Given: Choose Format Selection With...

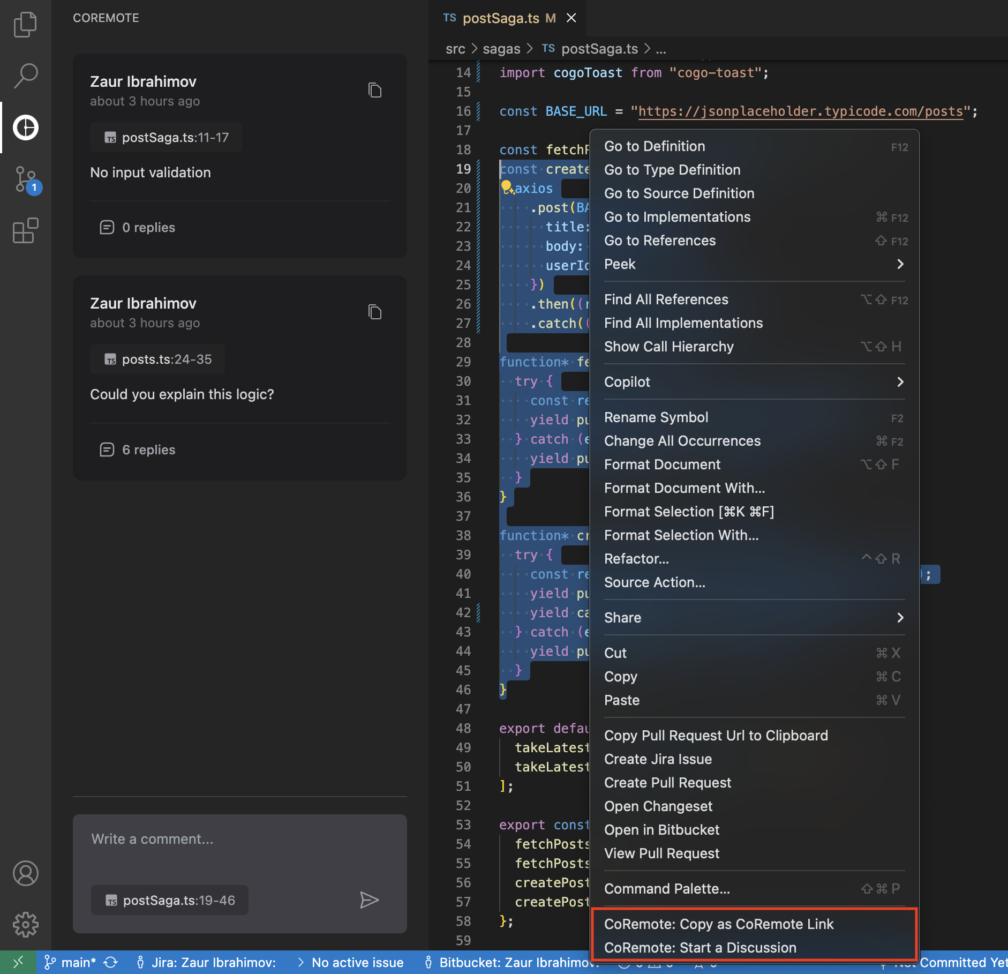Looking at the screenshot, I should click(x=754, y=535).
